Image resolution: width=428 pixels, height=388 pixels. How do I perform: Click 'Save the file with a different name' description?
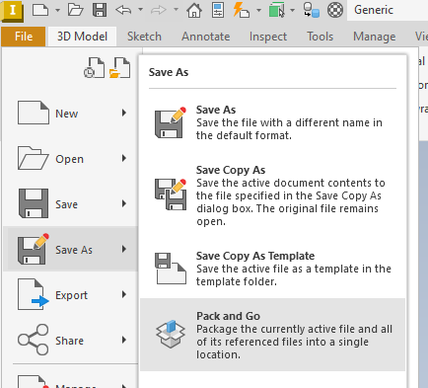click(289, 129)
